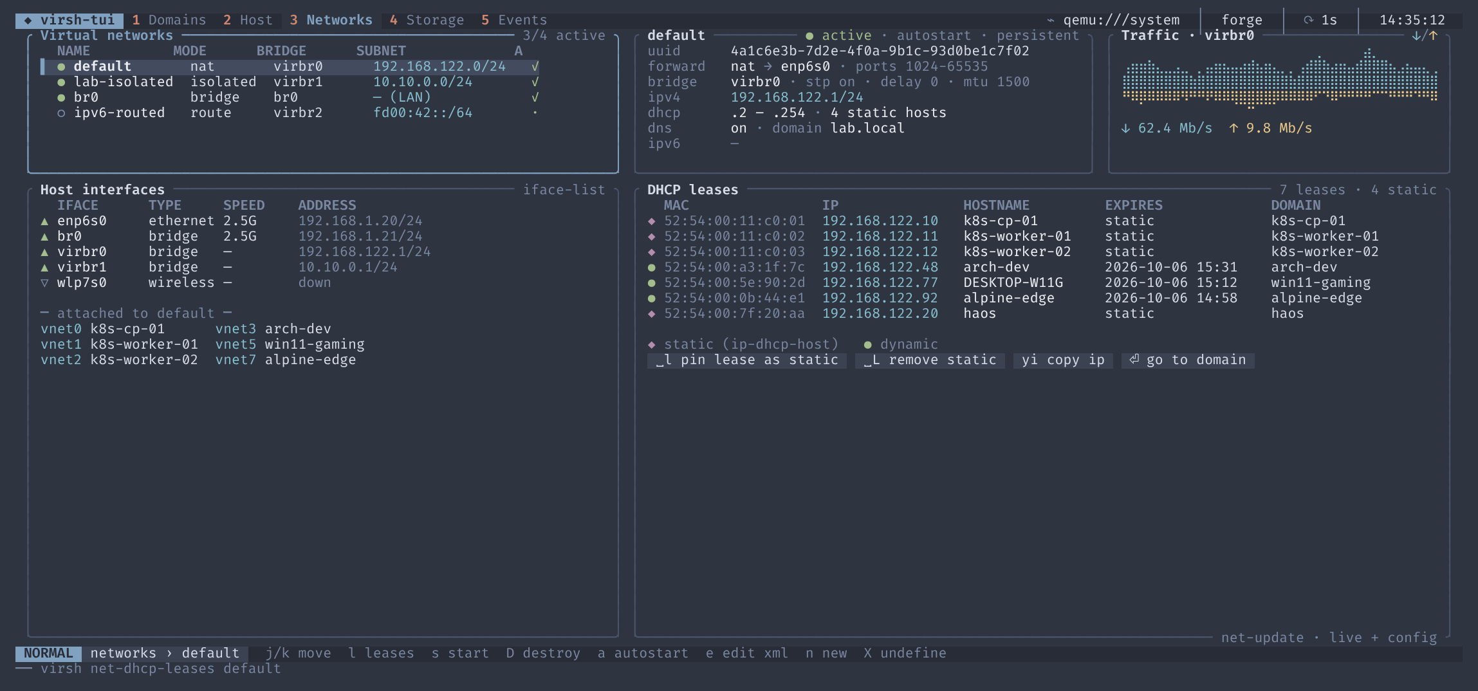Click the qemu:///system connection URI
This screenshot has width=1478, height=691.
(1122, 20)
